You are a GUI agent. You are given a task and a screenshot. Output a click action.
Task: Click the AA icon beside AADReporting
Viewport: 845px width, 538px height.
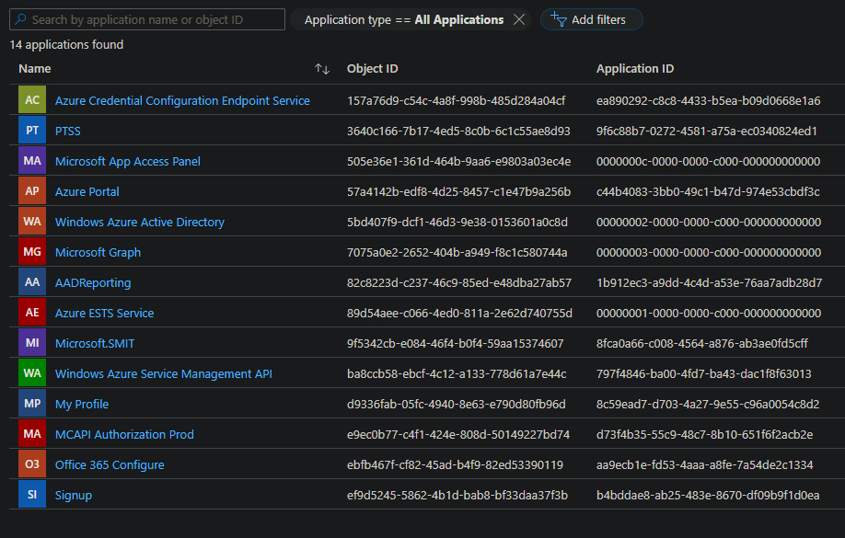pos(32,282)
